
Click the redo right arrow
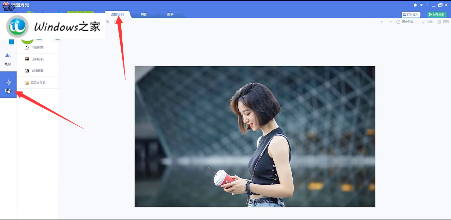(390, 22)
